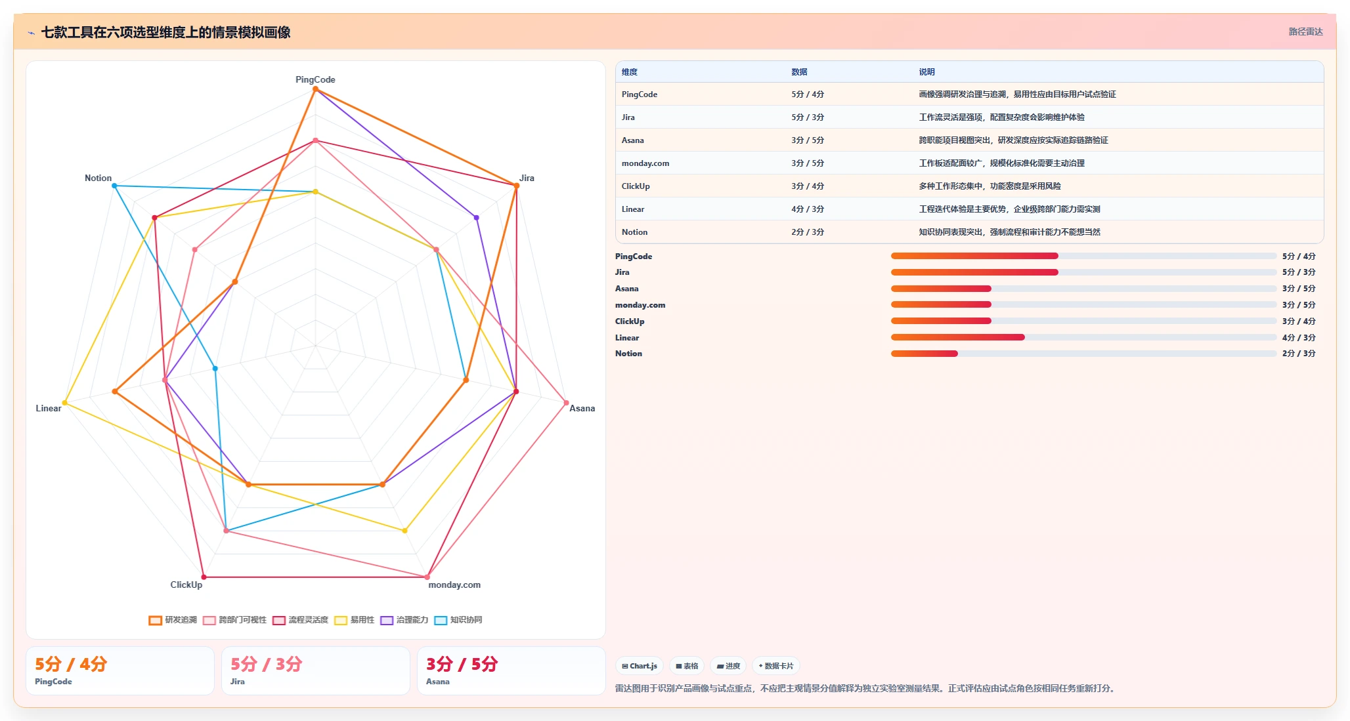Select the ClickUp cell in the table

(x=636, y=186)
